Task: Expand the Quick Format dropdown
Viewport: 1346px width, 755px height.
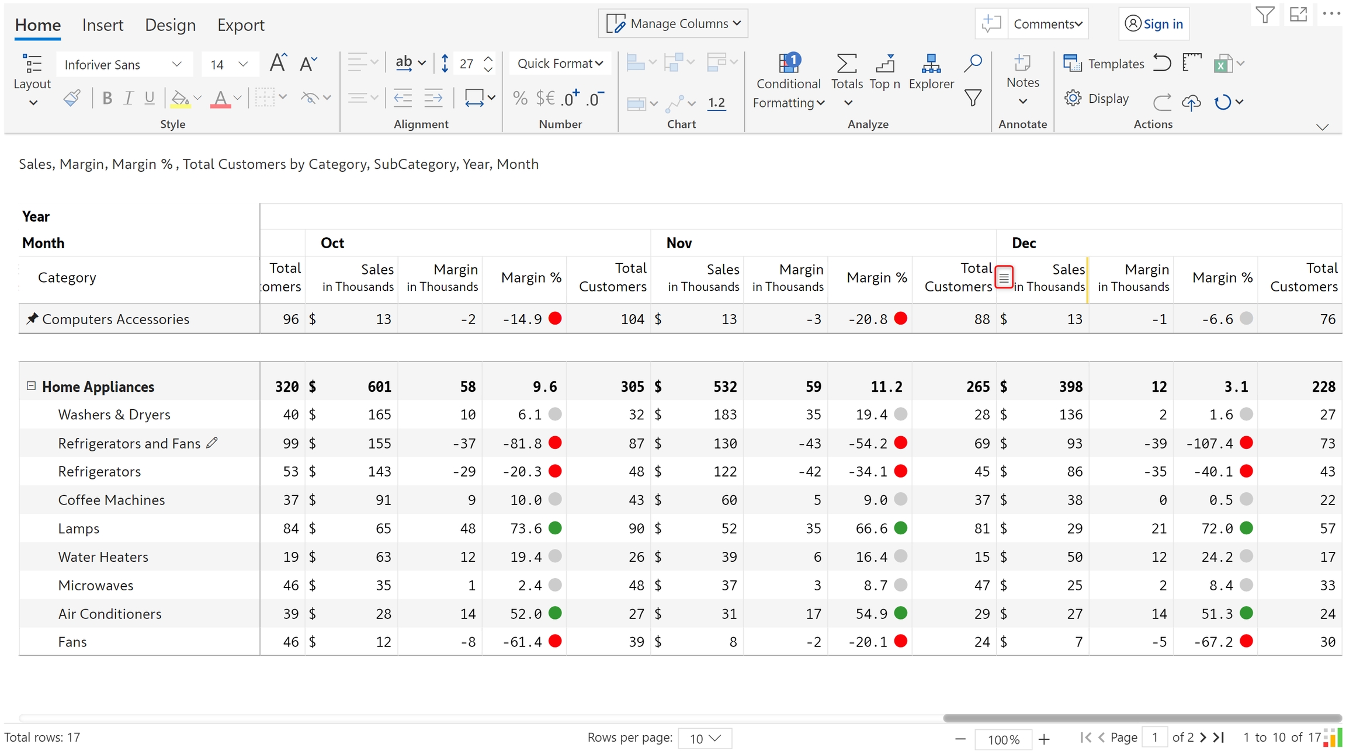Action: (560, 63)
